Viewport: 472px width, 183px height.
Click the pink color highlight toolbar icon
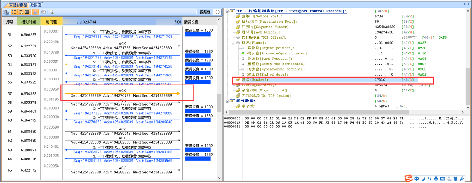point(35,12)
